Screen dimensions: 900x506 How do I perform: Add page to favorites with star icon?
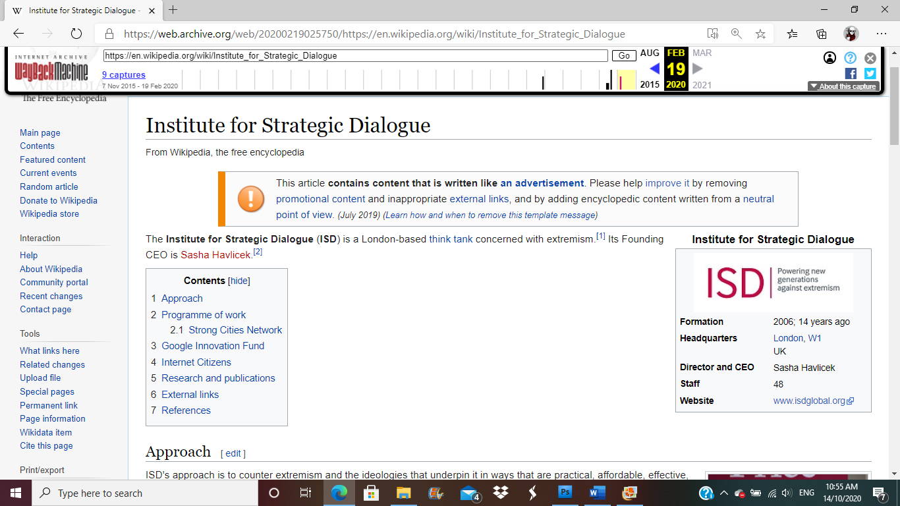click(760, 34)
